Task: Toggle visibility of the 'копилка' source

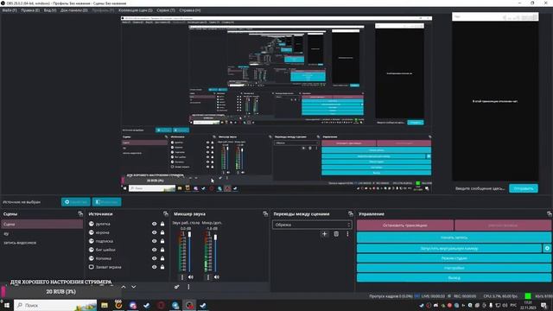Action: click(154, 258)
